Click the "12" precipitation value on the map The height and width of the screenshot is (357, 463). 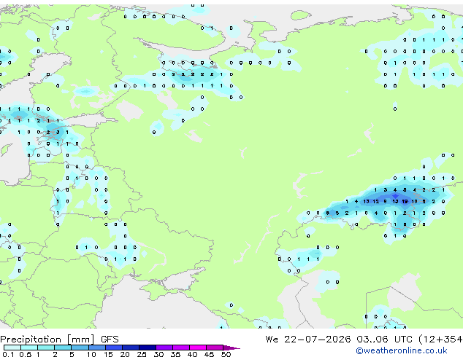[375, 202]
